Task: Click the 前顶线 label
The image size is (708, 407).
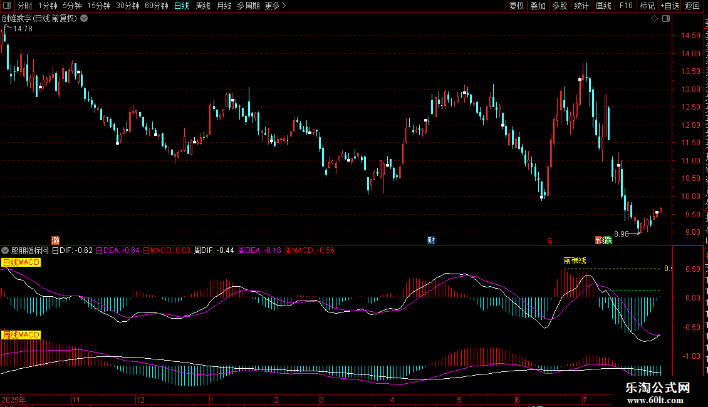Action: tap(575, 260)
